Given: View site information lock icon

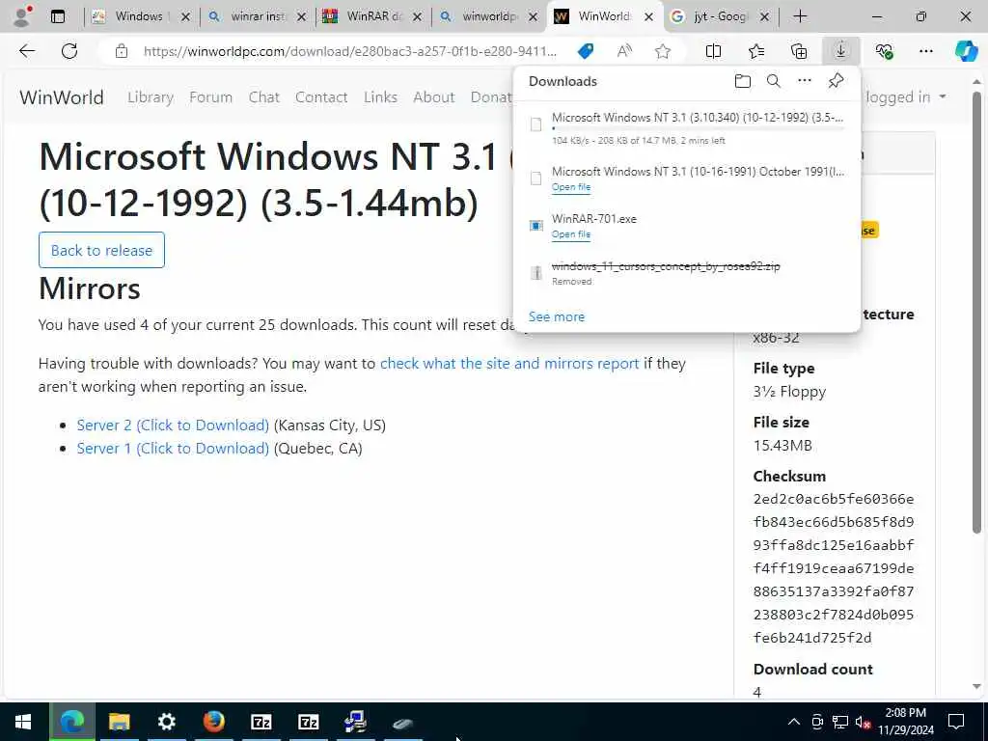Looking at the screenshot, I should [122, 51].
